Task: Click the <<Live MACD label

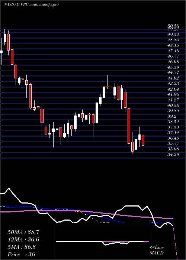Action: [x=157, y=250]
